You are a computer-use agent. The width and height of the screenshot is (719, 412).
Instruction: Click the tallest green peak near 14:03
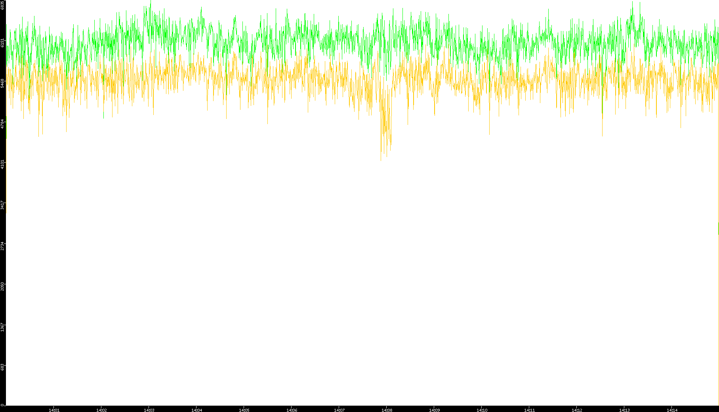click(151, 2)
